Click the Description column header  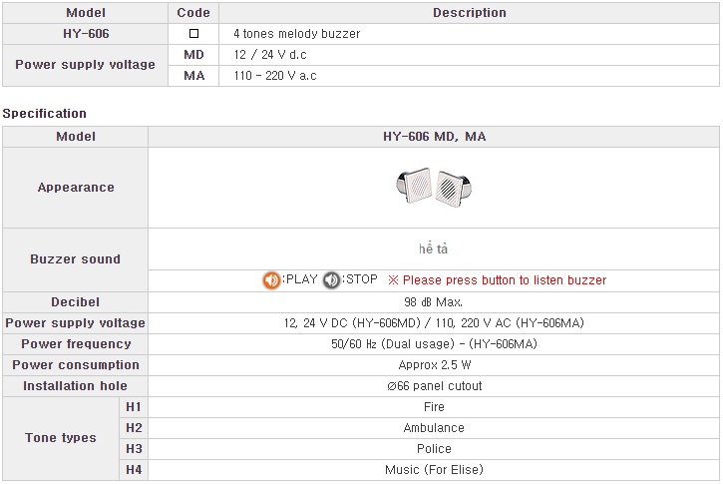[470, 13]
